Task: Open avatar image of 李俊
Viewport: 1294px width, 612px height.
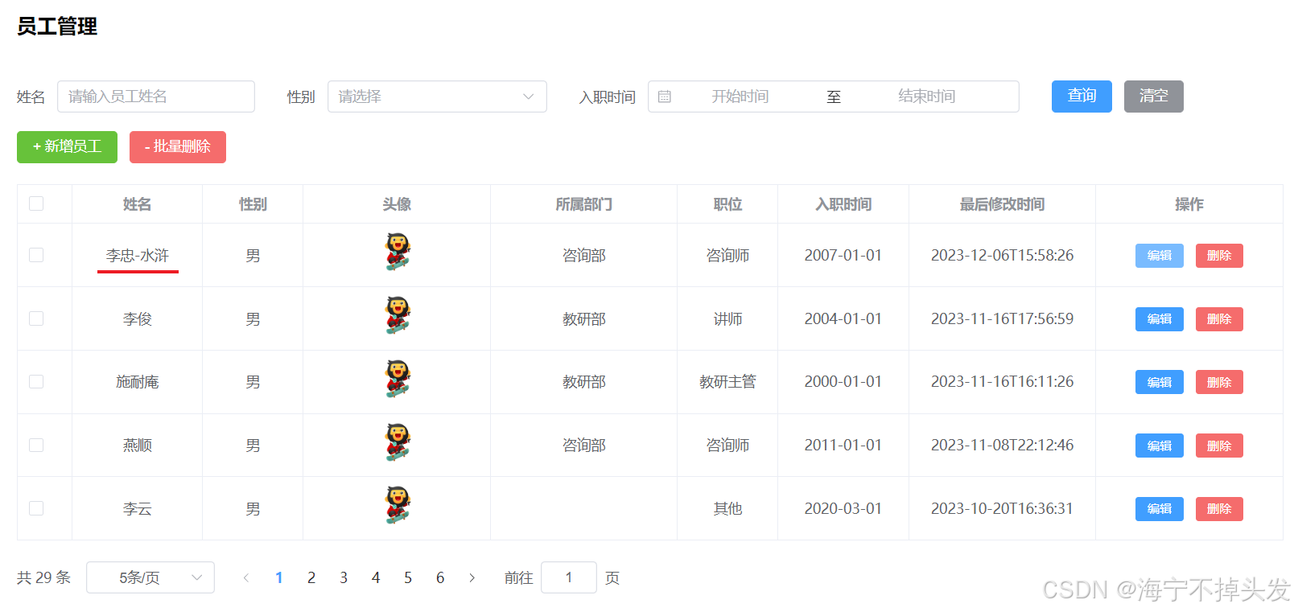Action: point(398,315)
